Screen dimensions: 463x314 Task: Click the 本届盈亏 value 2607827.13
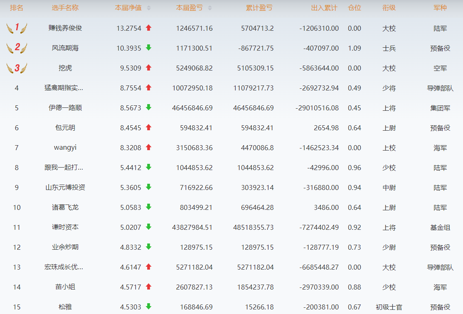[194, 287]
